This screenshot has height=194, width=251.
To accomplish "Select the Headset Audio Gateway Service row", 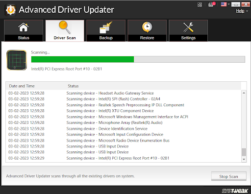I will tap(124, 93).
